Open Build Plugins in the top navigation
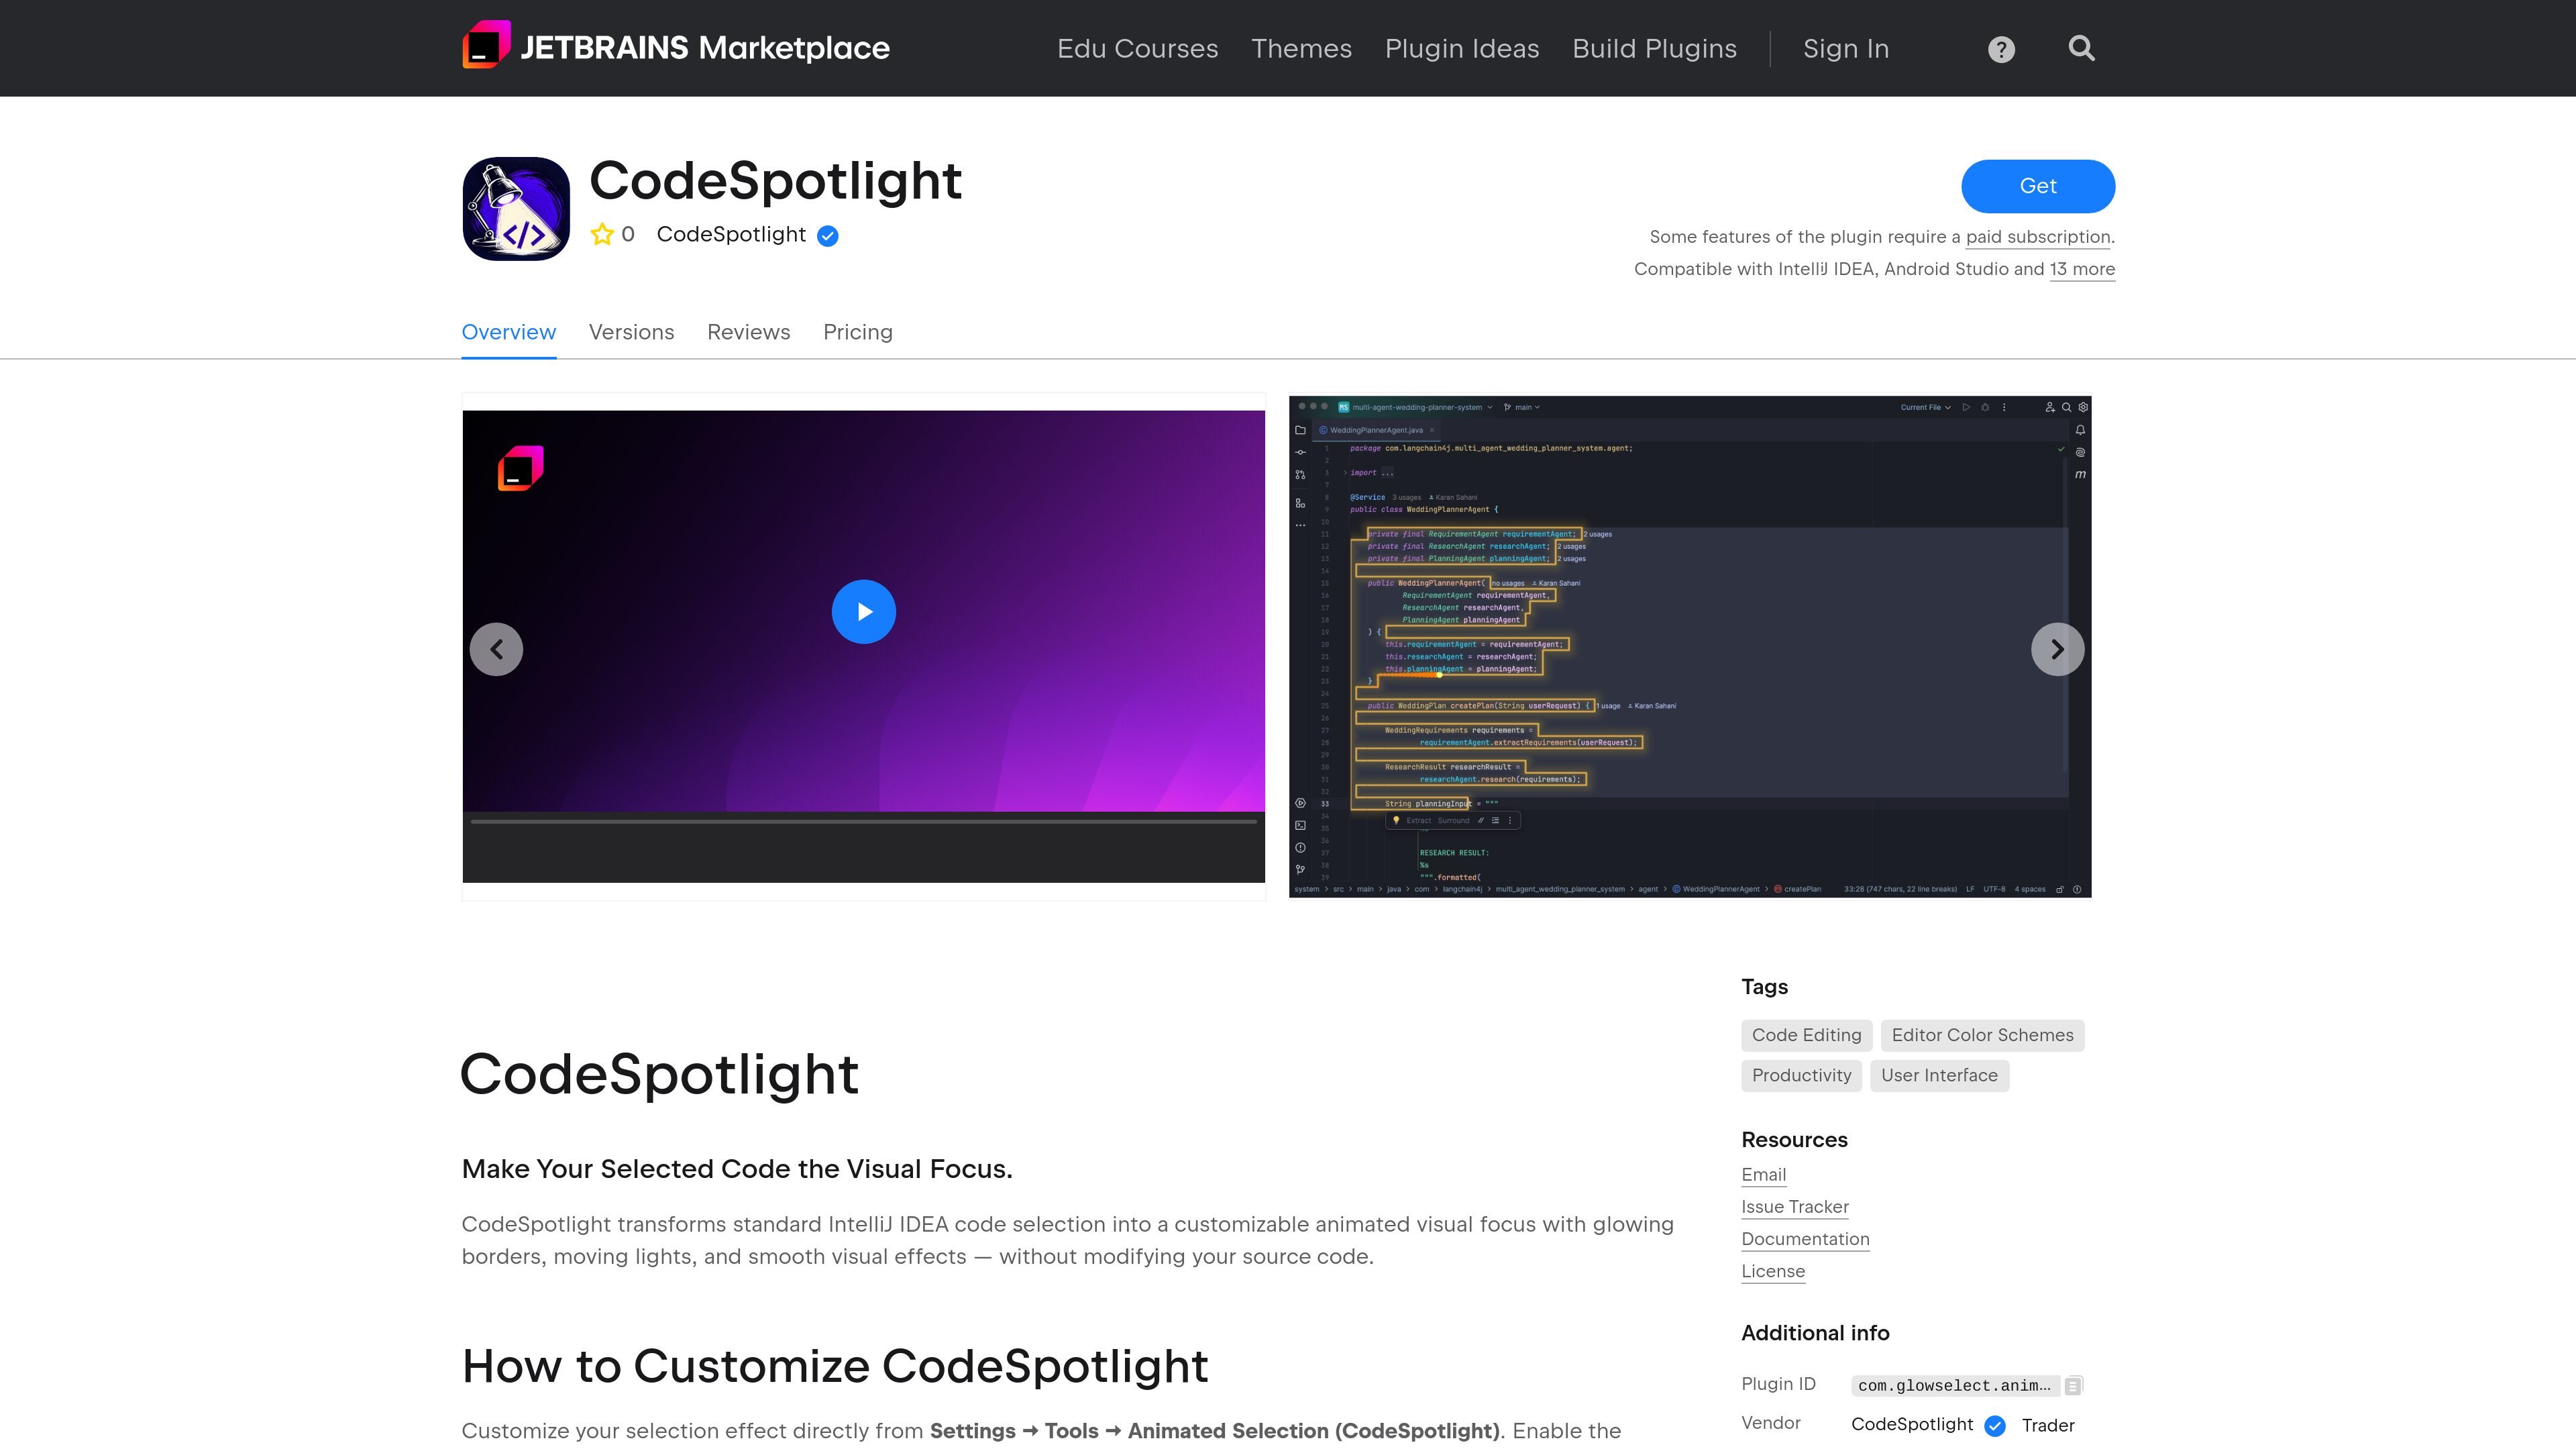Image resolution: width=2576 pixels, height=1449 pixels. point(1654,48)
